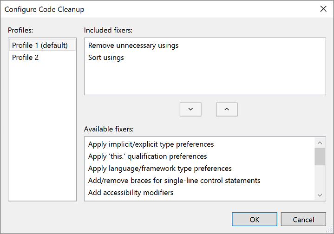
Task: Click the Available fixers scrollbar thumb
Action: point(320,157)
